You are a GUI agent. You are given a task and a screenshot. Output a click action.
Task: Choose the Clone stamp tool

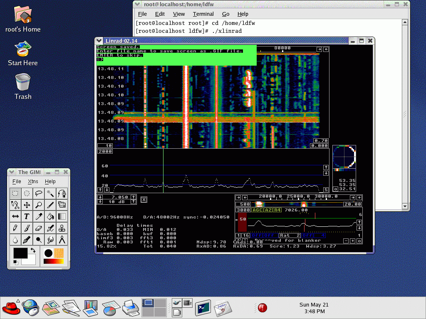point(62,228)
